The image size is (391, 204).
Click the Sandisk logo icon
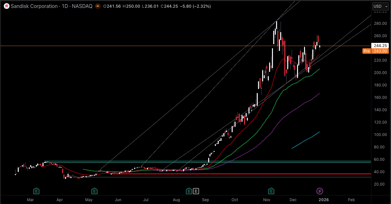(6, 6)
